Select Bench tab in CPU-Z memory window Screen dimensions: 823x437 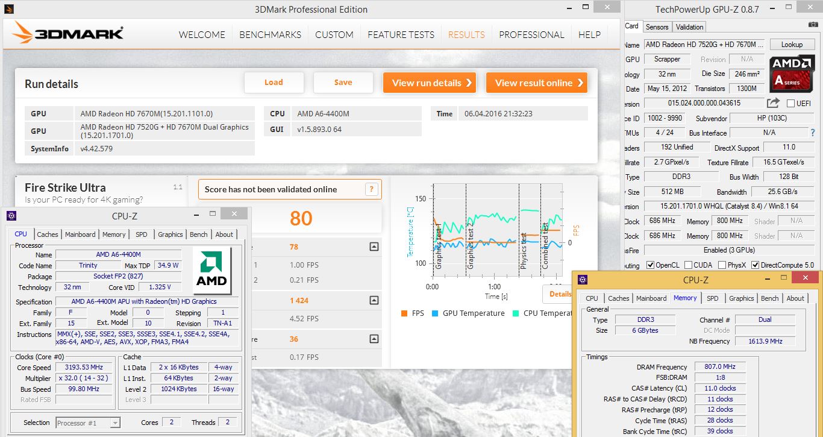click(x=770, y=298)
